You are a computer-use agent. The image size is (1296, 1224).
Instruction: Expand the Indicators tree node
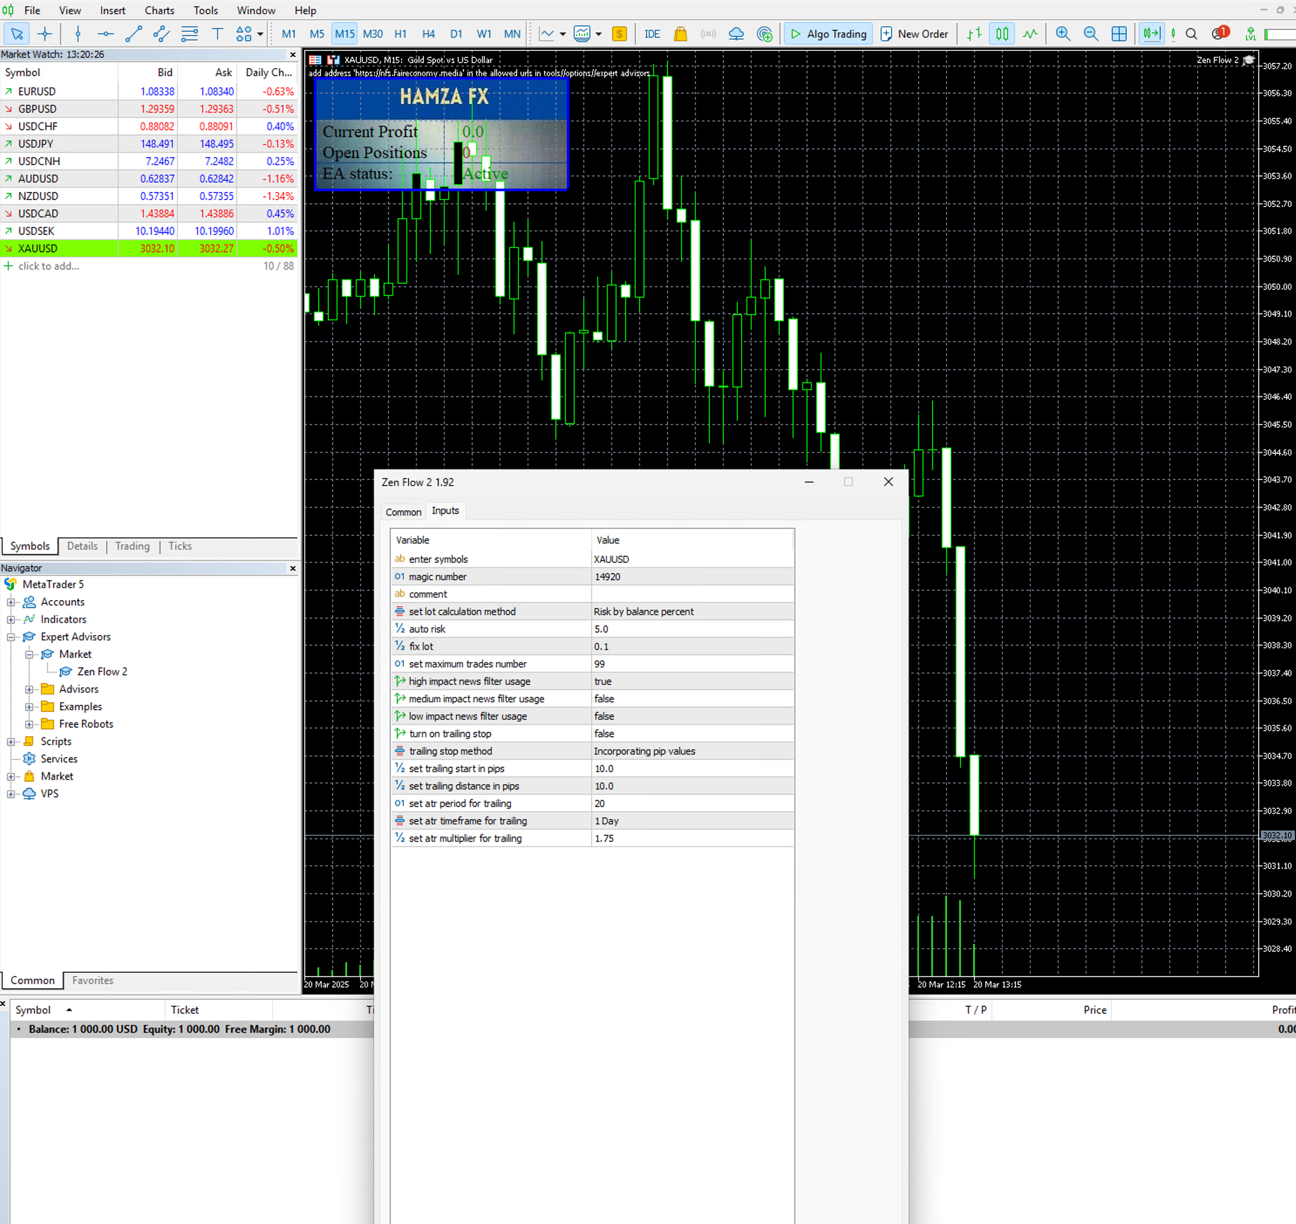pyautogui.click(x=10, y=620)
